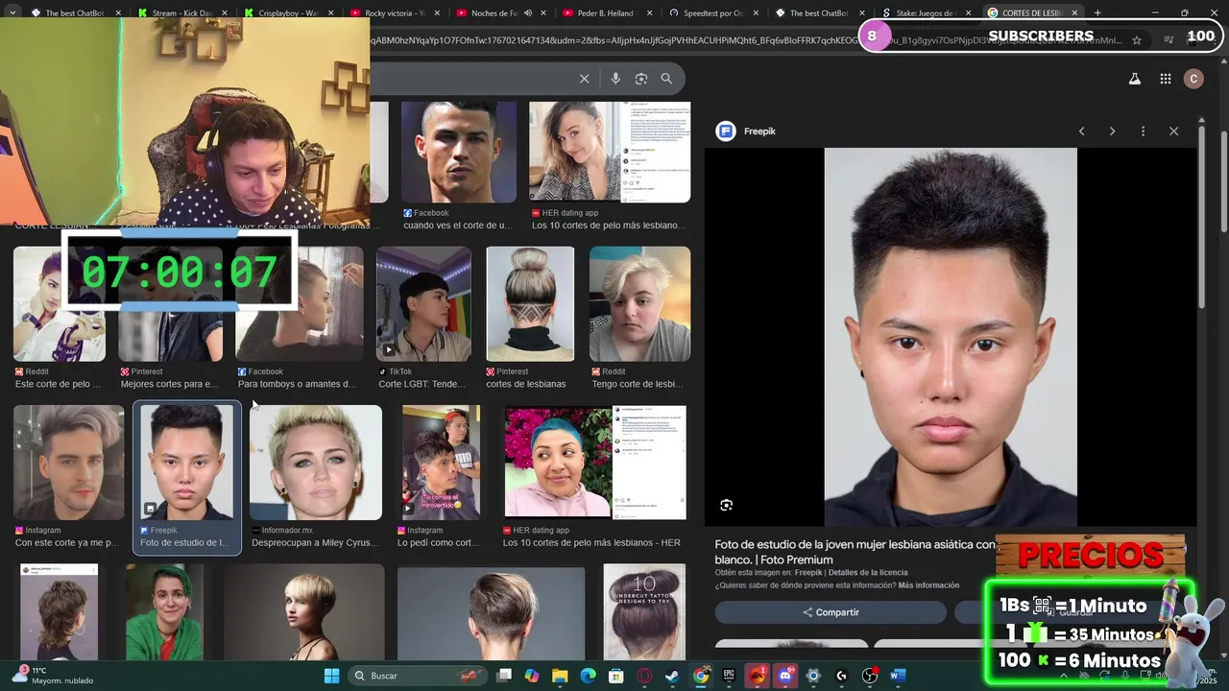Open the Detalles de la licencia link

[868, 573]
